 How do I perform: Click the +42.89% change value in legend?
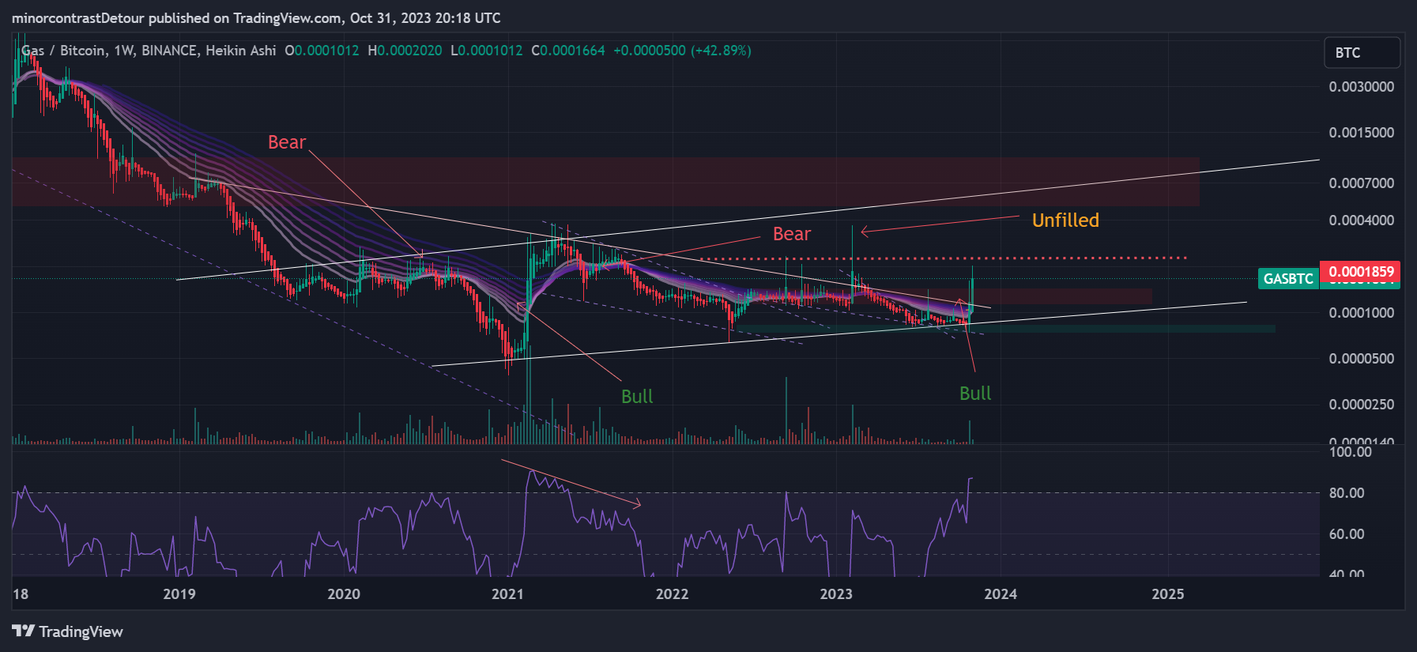pos(721,51)
